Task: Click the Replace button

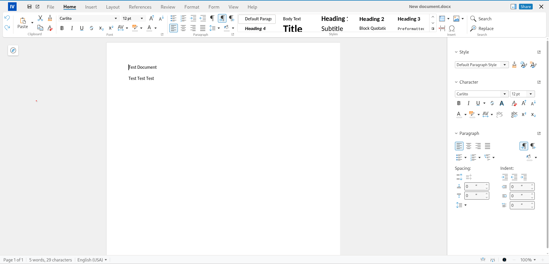Action: [482, 28]
